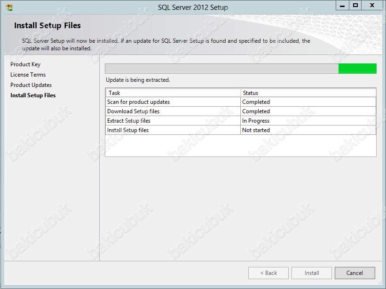This screenshot has height=289, width=386.
Task: Select the Install Setup files task row
Action: point(241,130)
